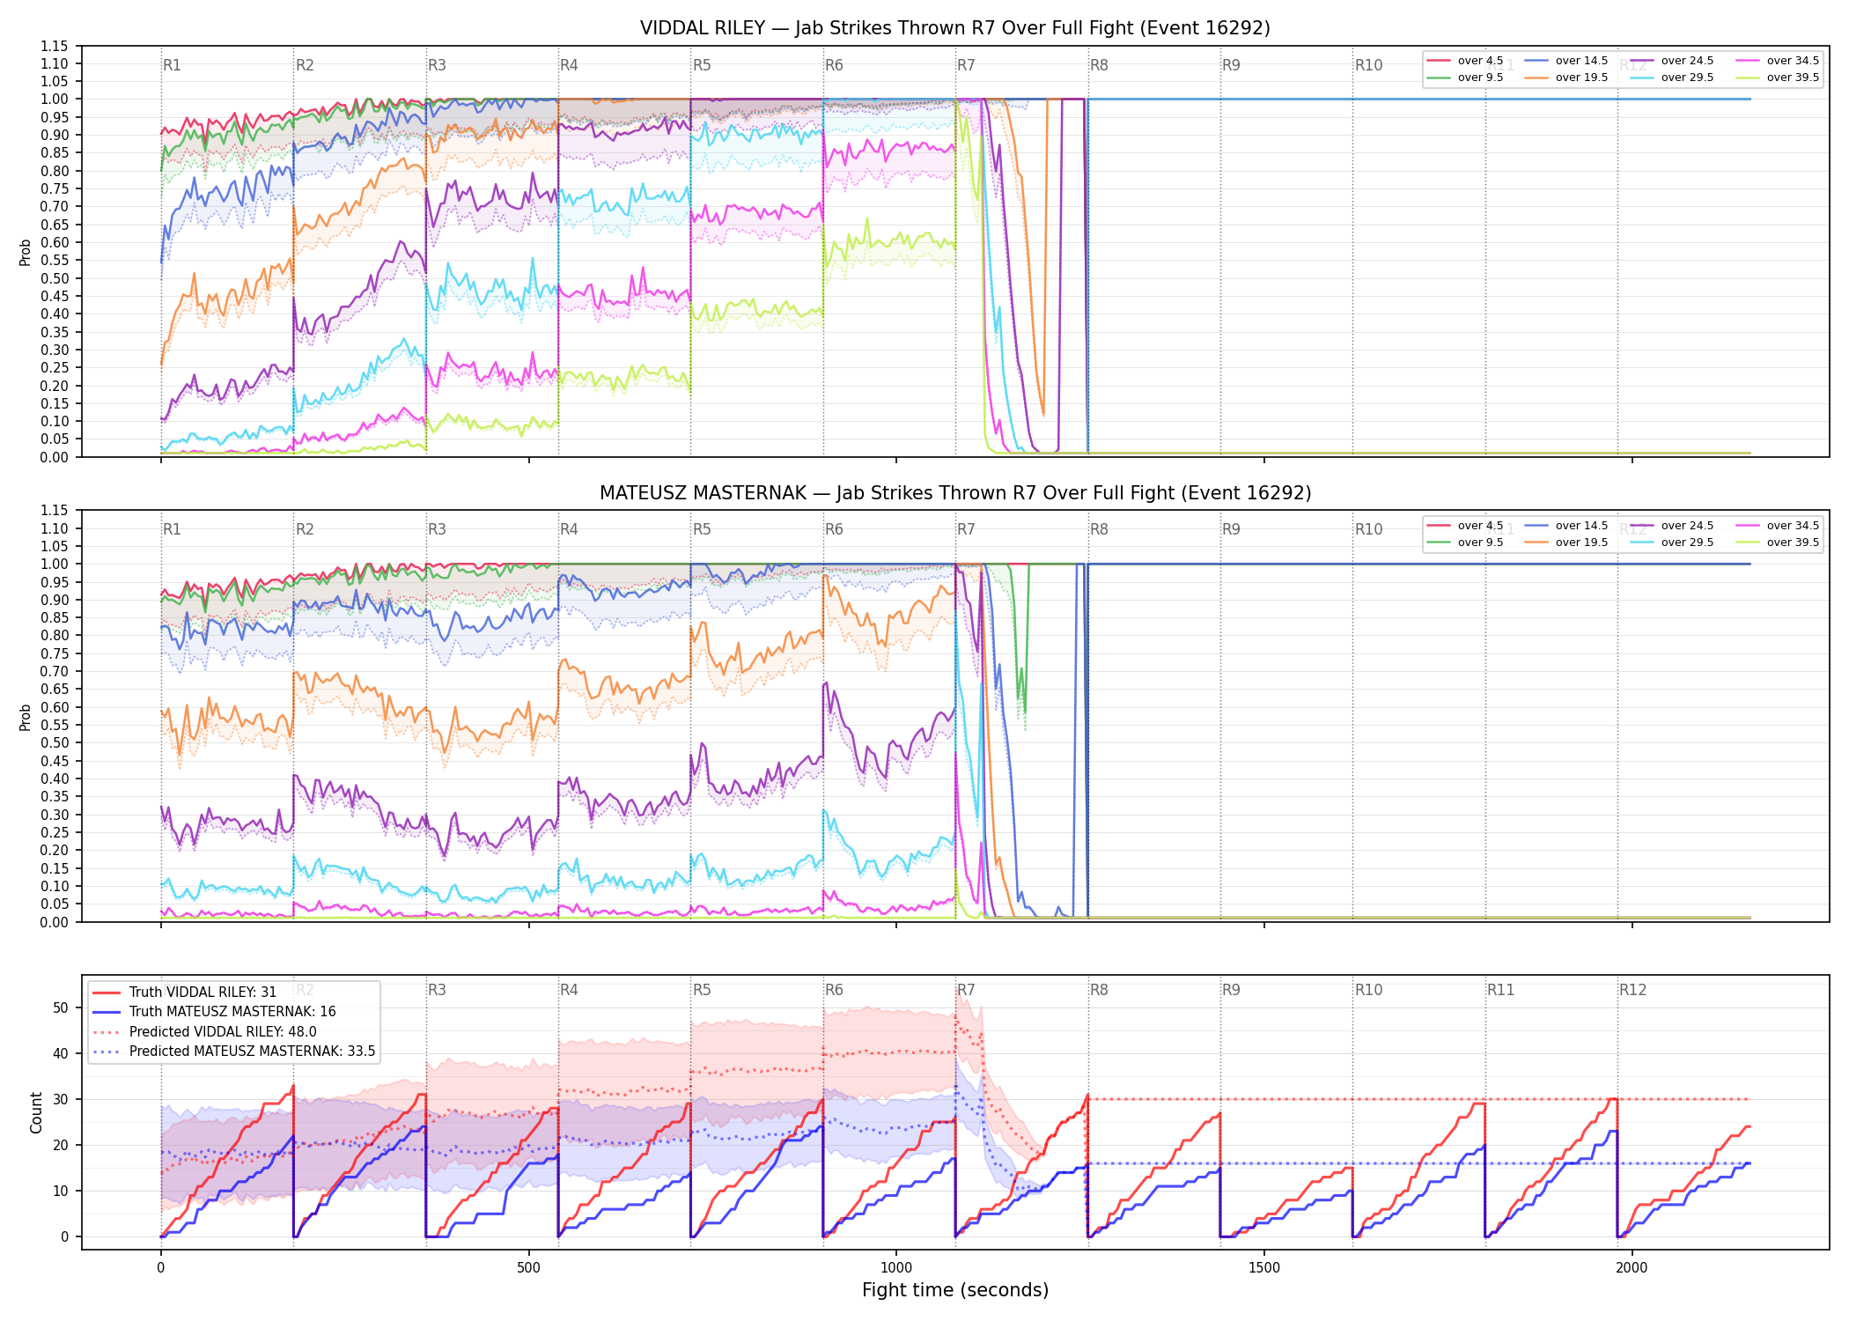Click the R8 round marker in bottom Count chart
The height and width of the screenshot is (1321, 1849).
pos(1099,990)
